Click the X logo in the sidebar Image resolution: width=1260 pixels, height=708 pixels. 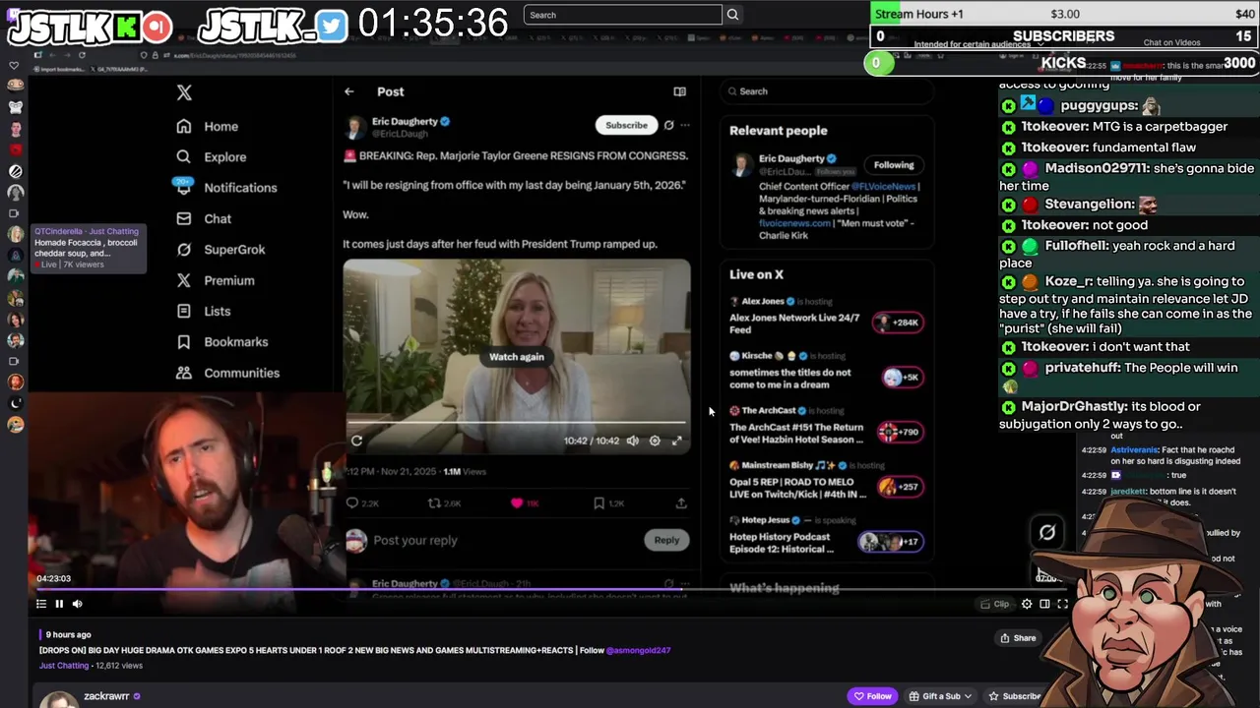[x=184, y=92]
